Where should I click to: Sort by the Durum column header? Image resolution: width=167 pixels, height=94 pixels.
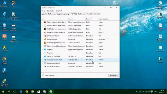point(92,19)
